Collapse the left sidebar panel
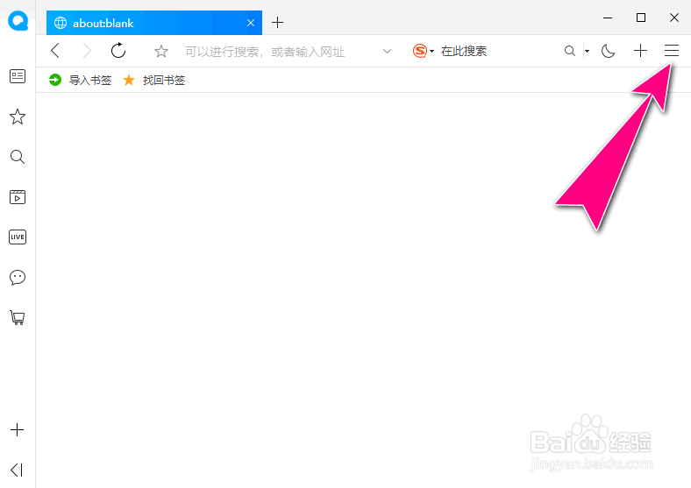The image size is (691, 488). click(x=17, y=470)
